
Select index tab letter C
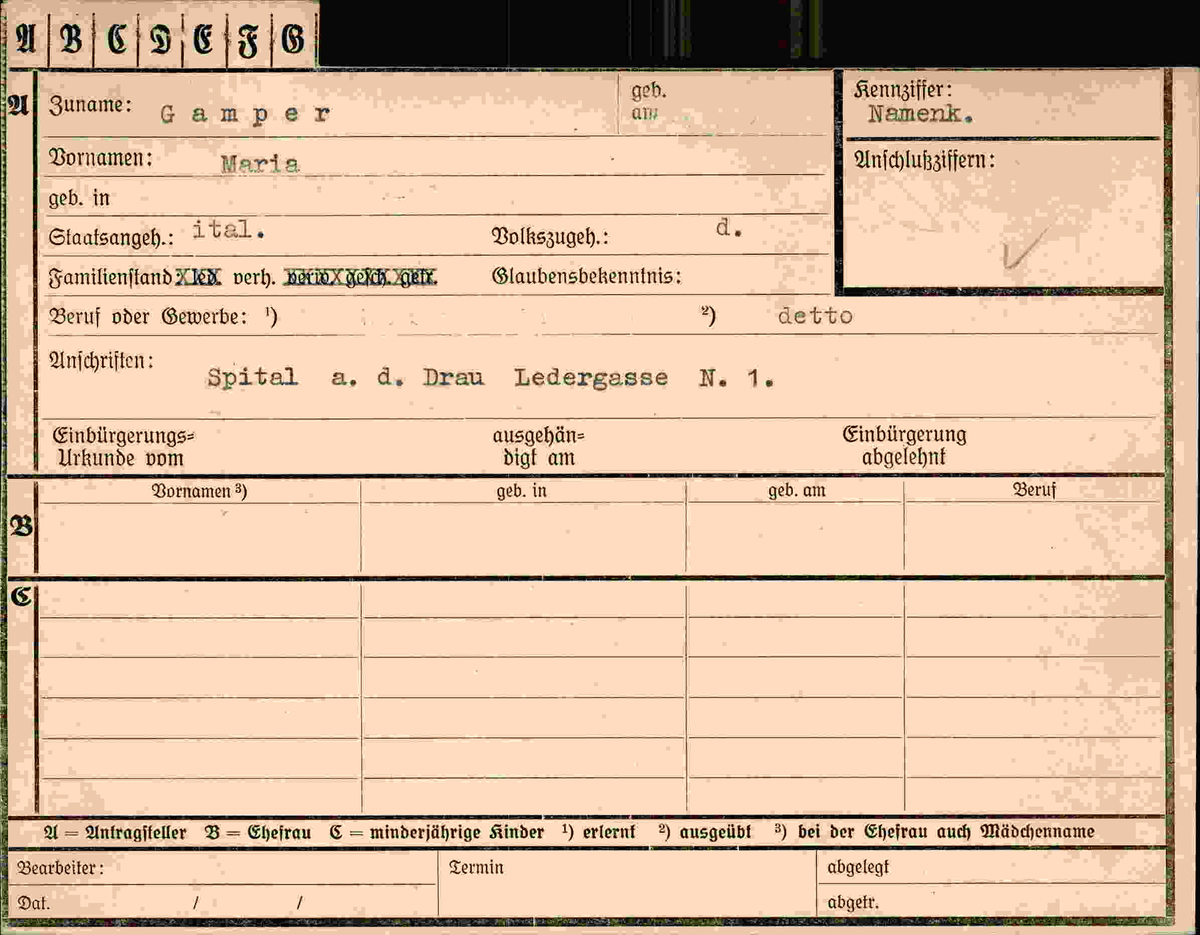tap(116, 40)
